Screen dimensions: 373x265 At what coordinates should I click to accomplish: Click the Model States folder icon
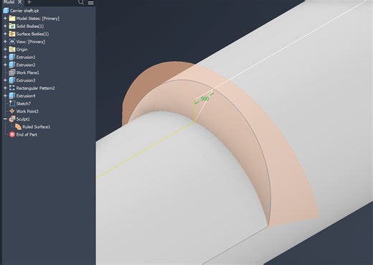coord(12,19)
